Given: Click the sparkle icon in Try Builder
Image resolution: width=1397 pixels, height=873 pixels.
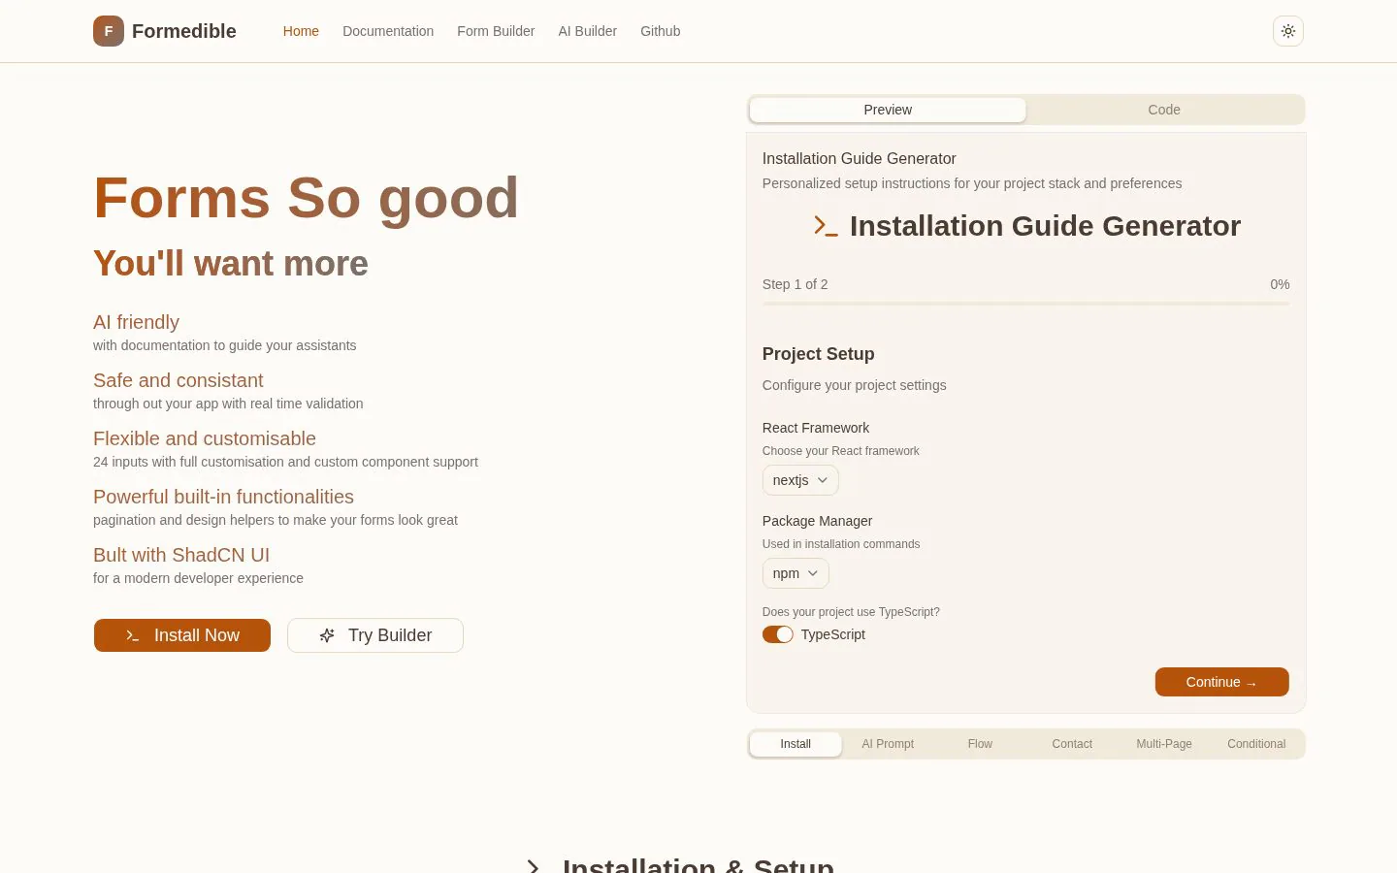Looking at the screenshot, I should 327,635.
